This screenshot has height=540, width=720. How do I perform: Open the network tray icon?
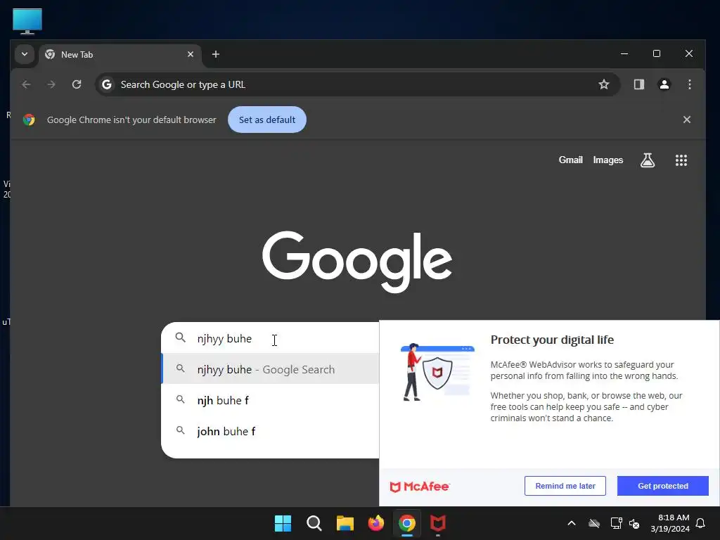(x=616, y=523)
